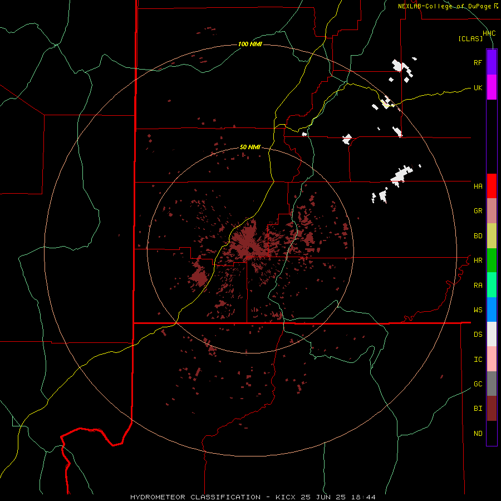Choose the IC light pink legend swatch
The image size is (501, 501).
(x=492, y=359)
